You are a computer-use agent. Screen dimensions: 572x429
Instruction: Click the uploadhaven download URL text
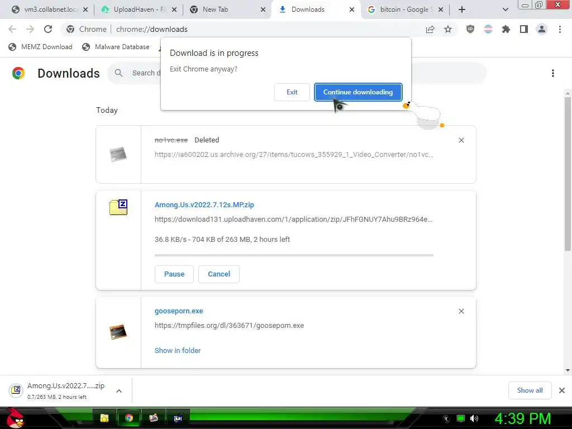click(293, 219)
